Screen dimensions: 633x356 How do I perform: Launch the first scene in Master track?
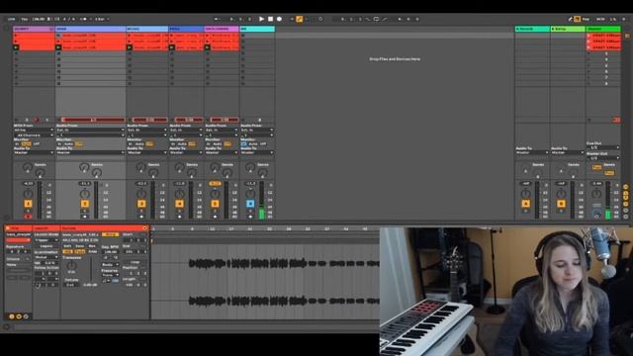(589, 36)
